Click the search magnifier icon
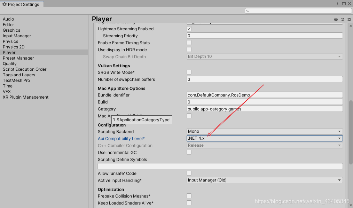Viewport: 353px width, 208px height. pos(248,11)
